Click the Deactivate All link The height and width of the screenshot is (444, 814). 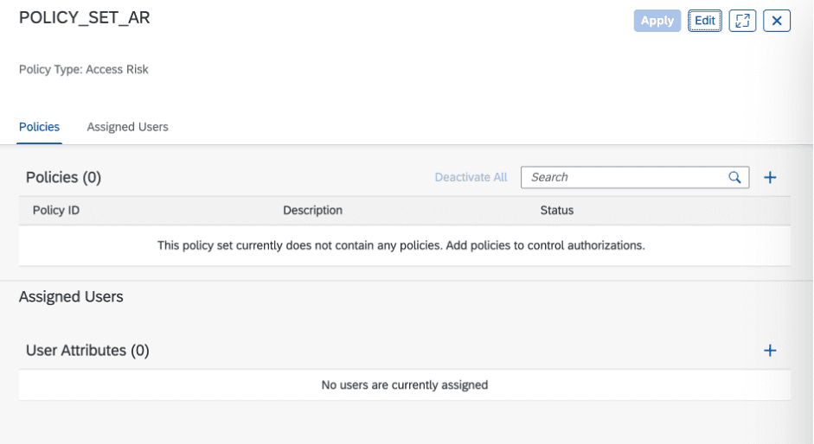471,177
